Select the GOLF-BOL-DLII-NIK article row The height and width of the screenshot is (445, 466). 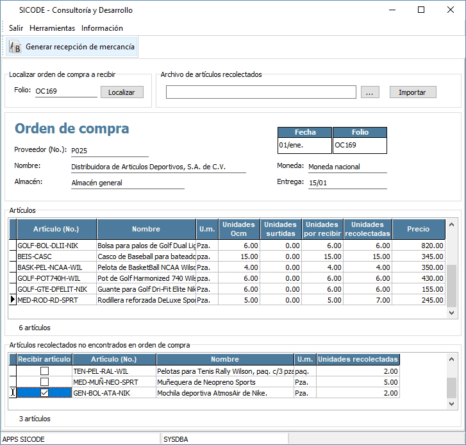pyautogui.click(x=56, y=245)
